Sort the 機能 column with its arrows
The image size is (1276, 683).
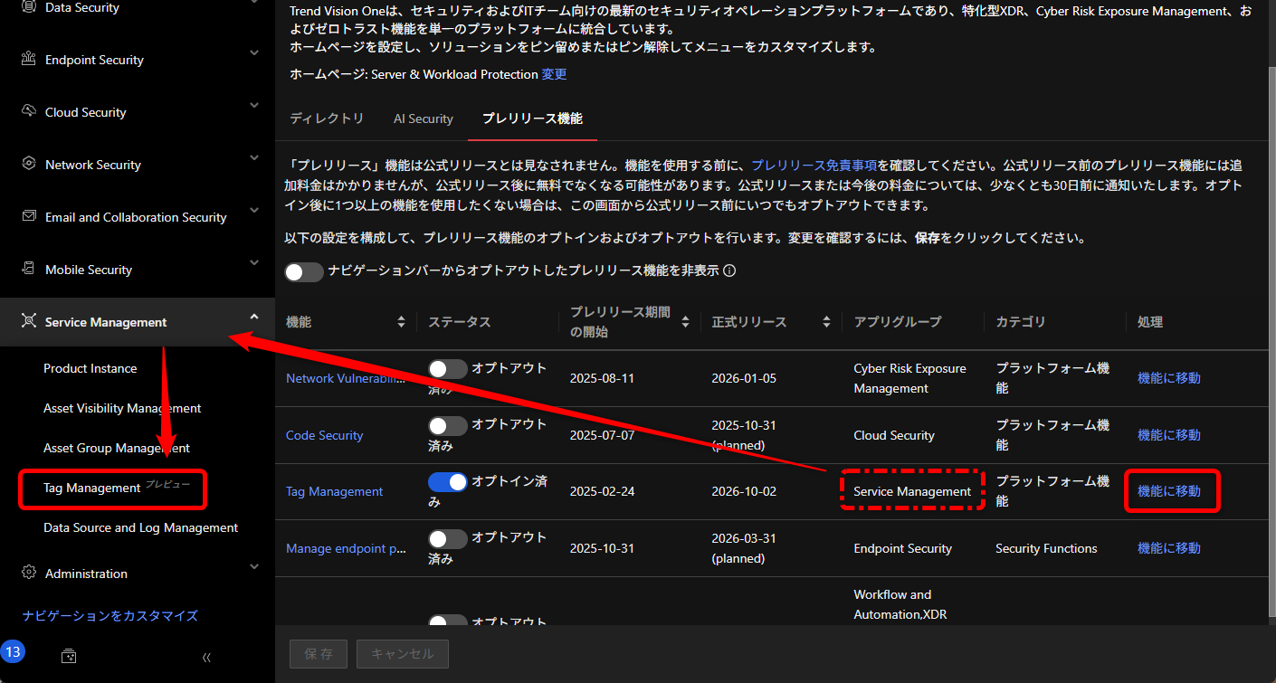click(x=401, y=321)
